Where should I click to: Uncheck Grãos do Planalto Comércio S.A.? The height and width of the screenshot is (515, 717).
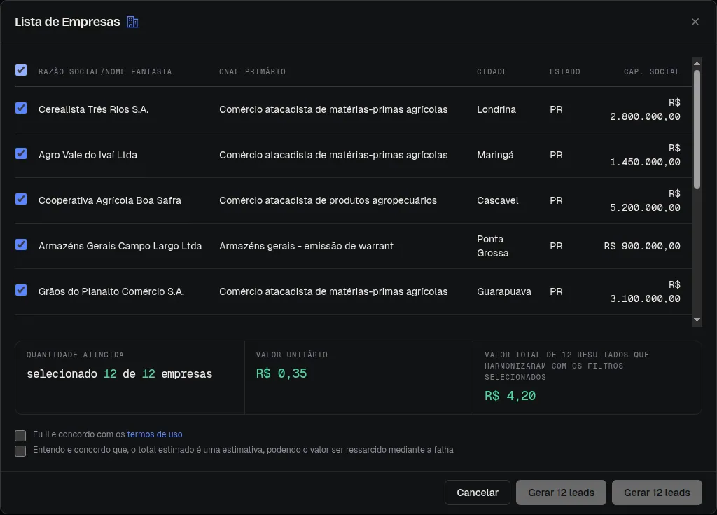point(20,290)
